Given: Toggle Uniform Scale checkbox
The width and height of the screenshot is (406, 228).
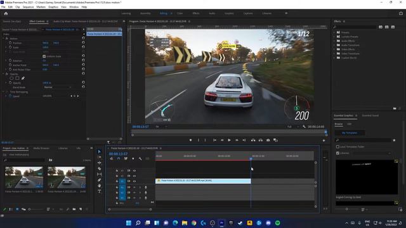Looking at the screenshot, I should pyautogui.click(x=44, y=56).
